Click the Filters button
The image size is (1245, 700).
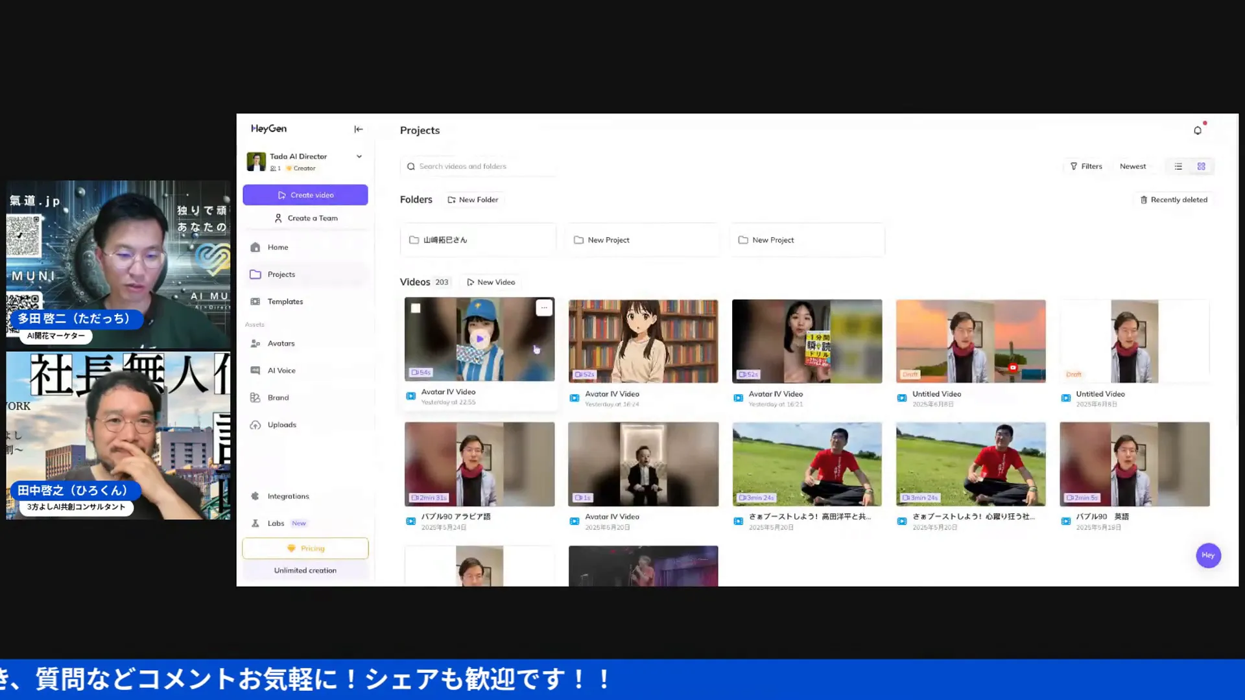tap(1086, 167)
